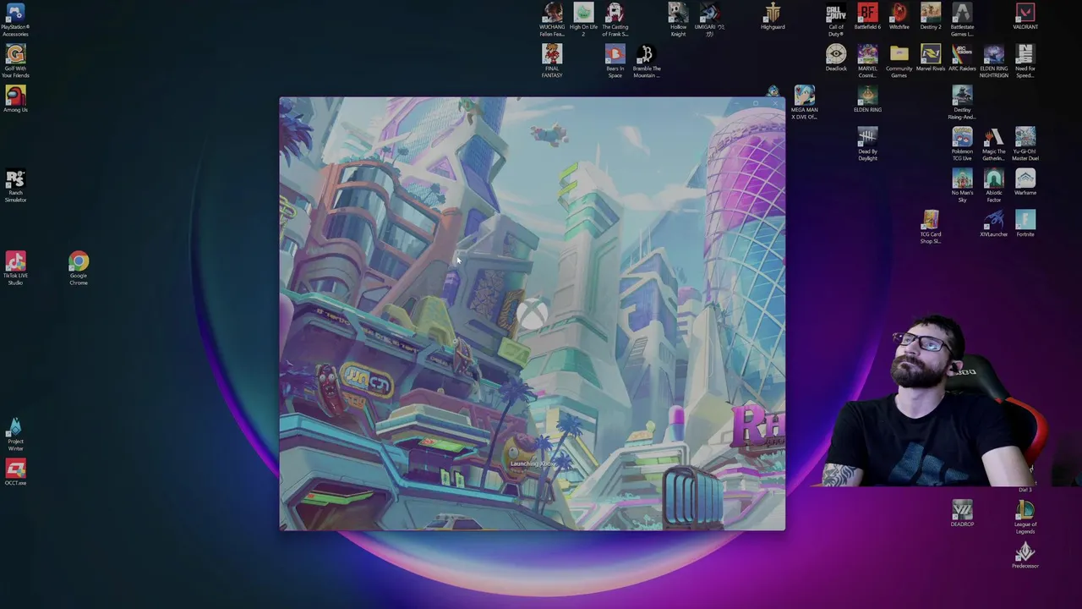Select the Highguard shortcut
1082x609 pixels.
pos(773,17)
